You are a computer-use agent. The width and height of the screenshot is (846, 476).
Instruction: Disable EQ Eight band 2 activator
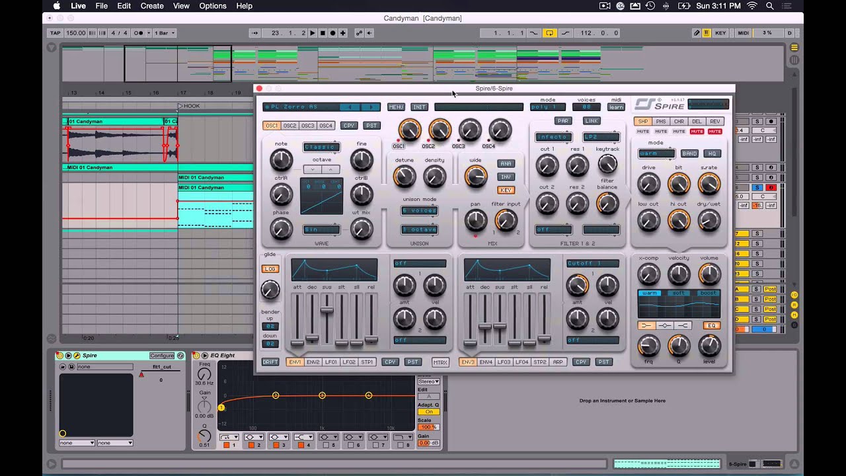pos(251,446)
